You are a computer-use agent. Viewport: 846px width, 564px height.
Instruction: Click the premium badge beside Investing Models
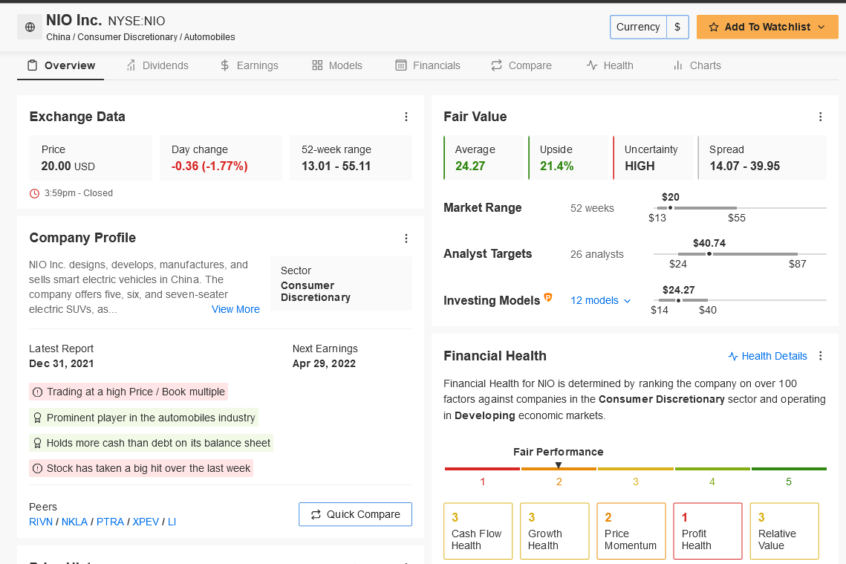(547, 296)
